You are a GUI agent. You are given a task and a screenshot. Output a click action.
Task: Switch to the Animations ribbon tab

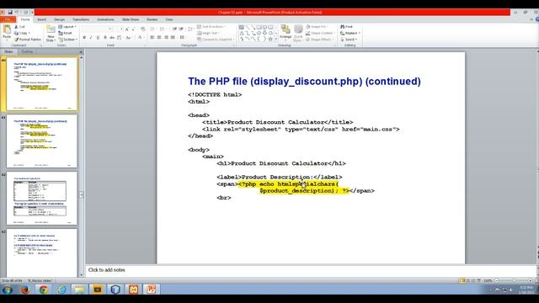pos(105,19)
